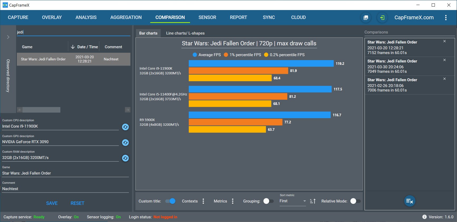Click the RESET button

(77, 203)
